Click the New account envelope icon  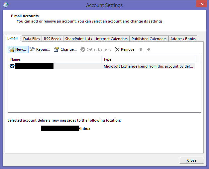[x=11, y=49]
